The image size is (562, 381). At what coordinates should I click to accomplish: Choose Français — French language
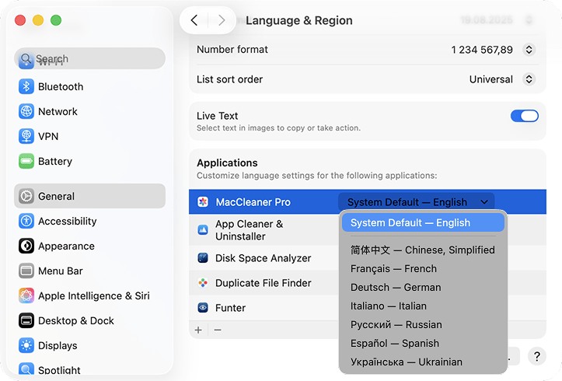click(423, 268)
